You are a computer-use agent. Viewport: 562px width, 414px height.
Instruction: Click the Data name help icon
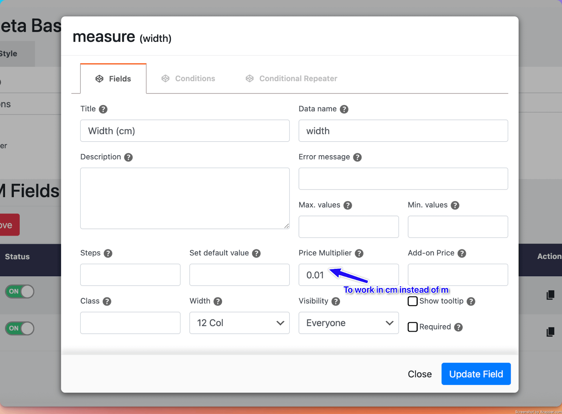pyautogui.click(x=344, y=109)
